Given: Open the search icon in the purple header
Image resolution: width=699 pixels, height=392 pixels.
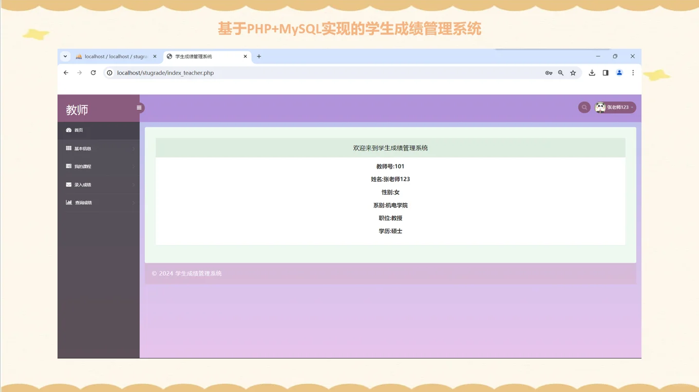Looking at the screenshot, I should (584, 107).
